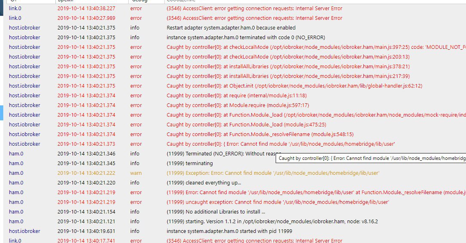The image size is (466, 243).
Task: Click message 'Restart adapter system.adapter.ham.0 because enabled'
Action: pyautogui.click(x=231, y=27)
